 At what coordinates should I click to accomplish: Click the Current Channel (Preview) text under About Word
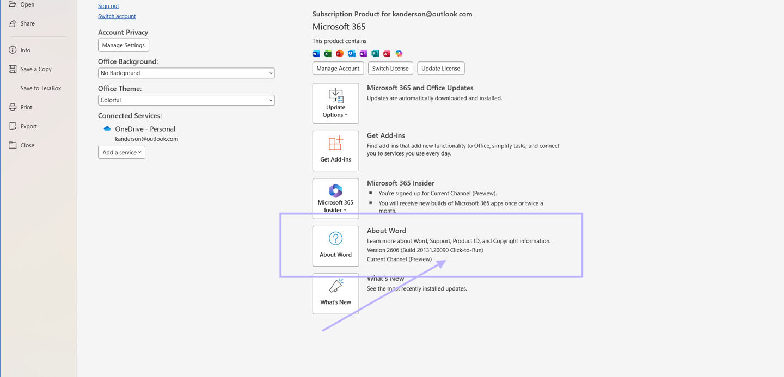tap(399, 259)
